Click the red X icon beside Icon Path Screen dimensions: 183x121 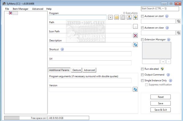coord(136,36)
